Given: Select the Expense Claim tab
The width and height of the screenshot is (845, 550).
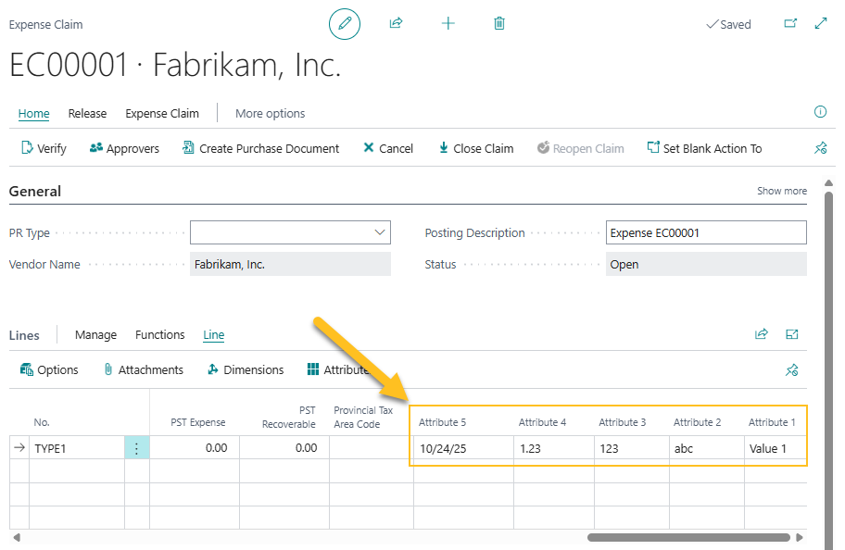Looking at the screenshot, I should pos(161,113).
